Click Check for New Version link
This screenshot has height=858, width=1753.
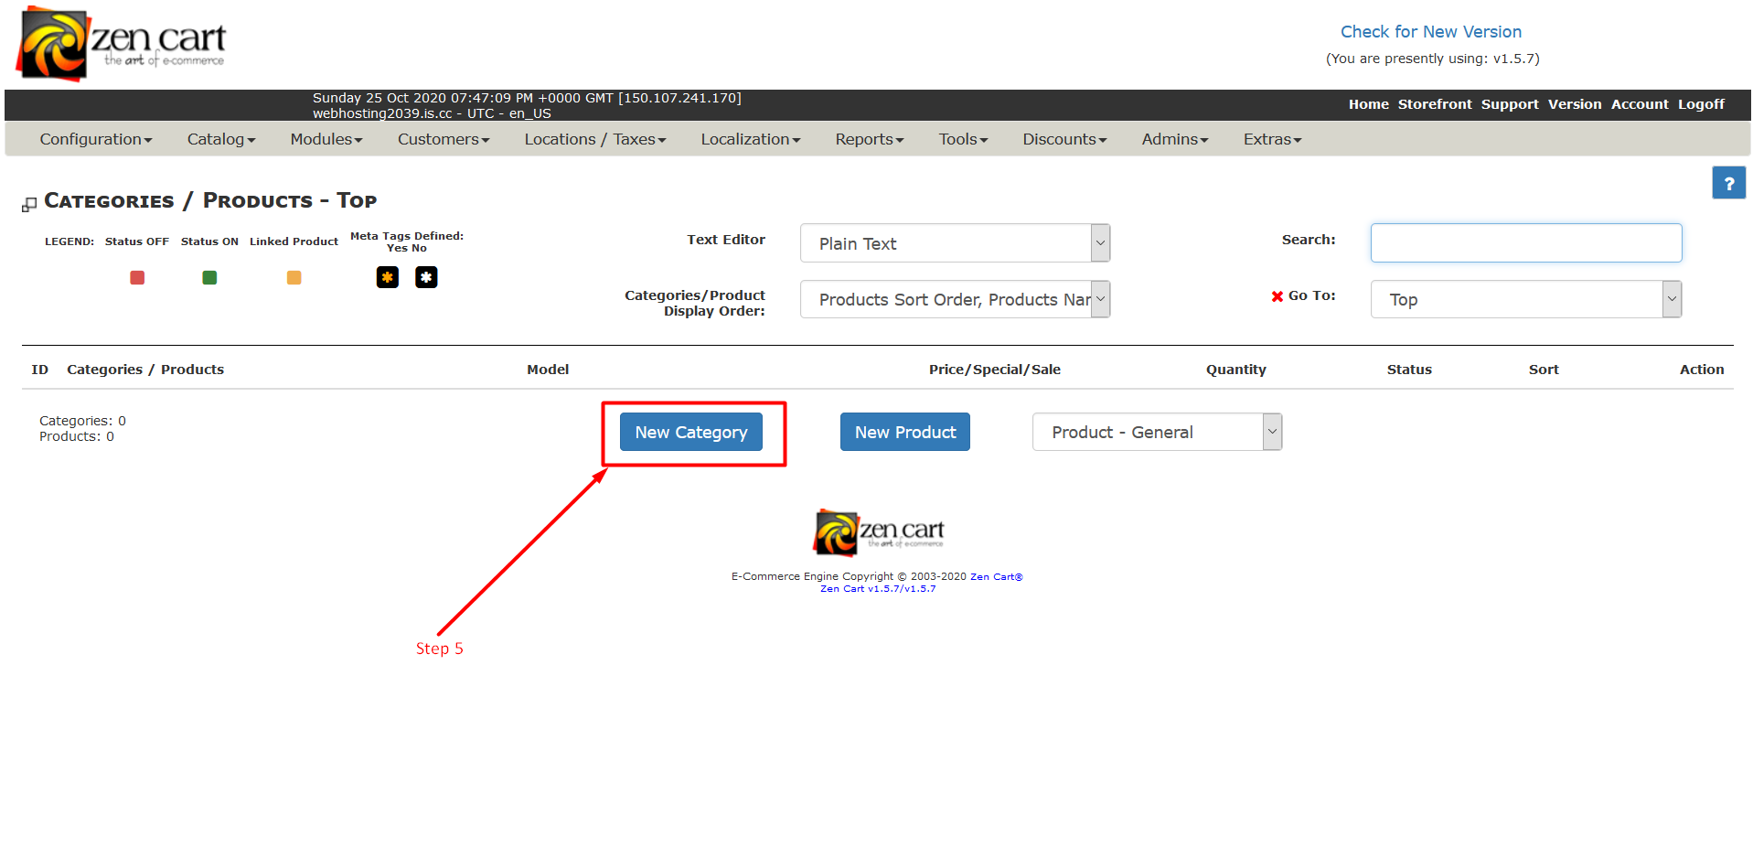(1431, 32)
